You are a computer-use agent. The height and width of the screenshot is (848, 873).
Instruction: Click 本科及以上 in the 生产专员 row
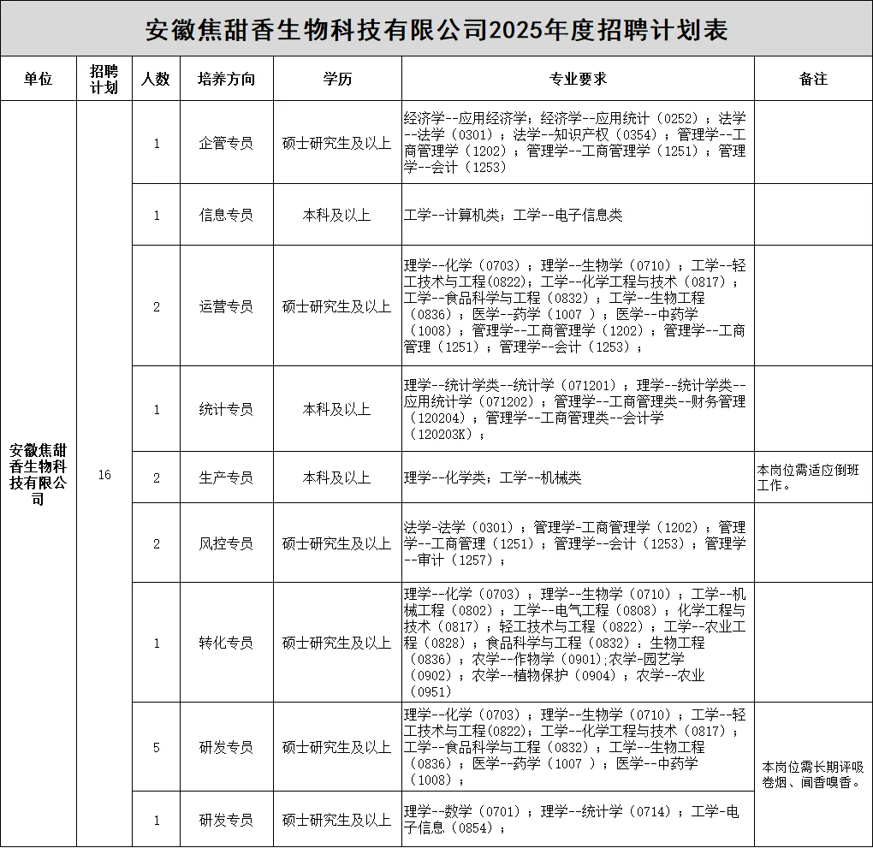[337, 477]
